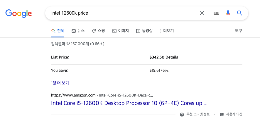
Task: Select the 뉴스 news tab
Action: coord(78,31)
